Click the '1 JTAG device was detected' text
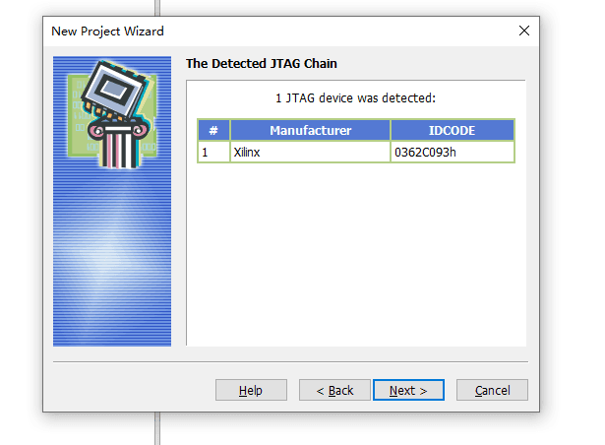605x445 pixels. coord(355,98)
